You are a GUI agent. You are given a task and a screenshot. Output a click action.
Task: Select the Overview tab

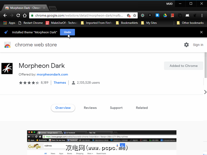click(x=63, y=108)
